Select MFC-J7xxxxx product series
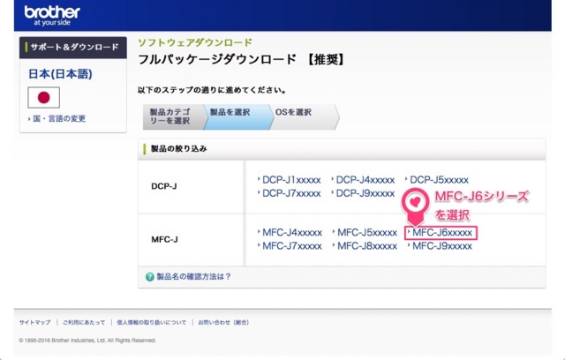Image resolution: width=565 pixels, height=360 pixels. click(292, 246)
